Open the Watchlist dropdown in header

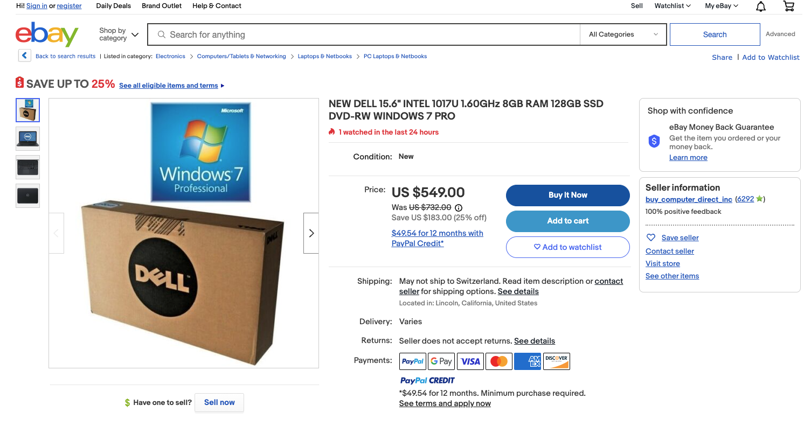[x=673, y=6]
